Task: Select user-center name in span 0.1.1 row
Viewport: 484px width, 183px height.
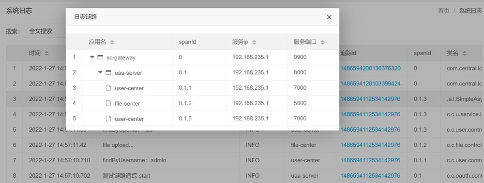Action: point(129,88)
